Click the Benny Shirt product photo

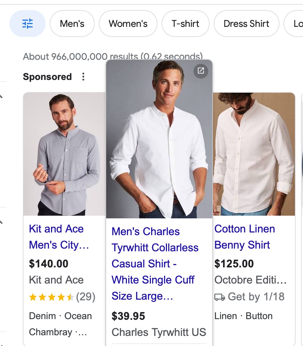point(254,155)
